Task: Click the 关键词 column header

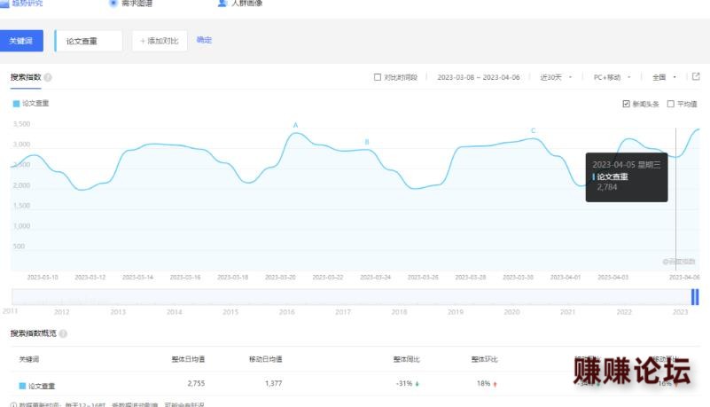Action: point(29,359)
